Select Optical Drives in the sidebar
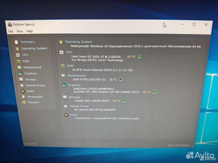This screenshot has height=163, width=218. [35, 85]
